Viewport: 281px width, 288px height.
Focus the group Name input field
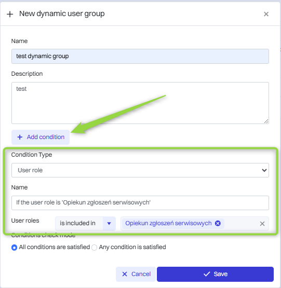tap(140, 56)
